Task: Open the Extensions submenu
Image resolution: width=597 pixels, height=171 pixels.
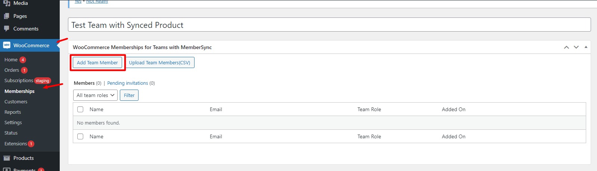Action: click(16, 143)
